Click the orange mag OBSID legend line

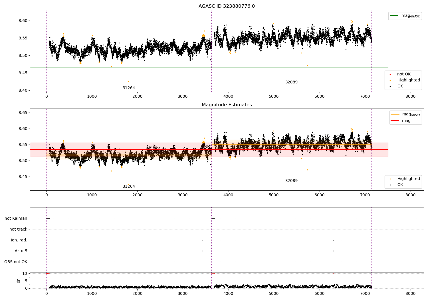(x=395, y=114)
